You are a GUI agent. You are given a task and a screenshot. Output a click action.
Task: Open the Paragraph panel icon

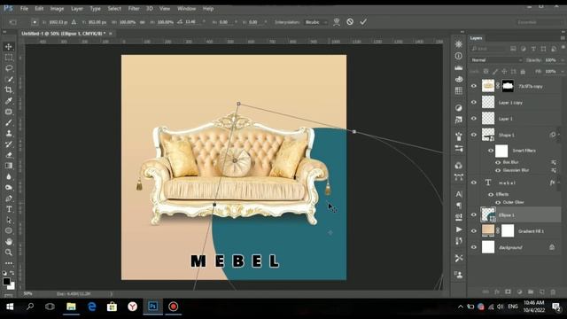pos(459,206)
